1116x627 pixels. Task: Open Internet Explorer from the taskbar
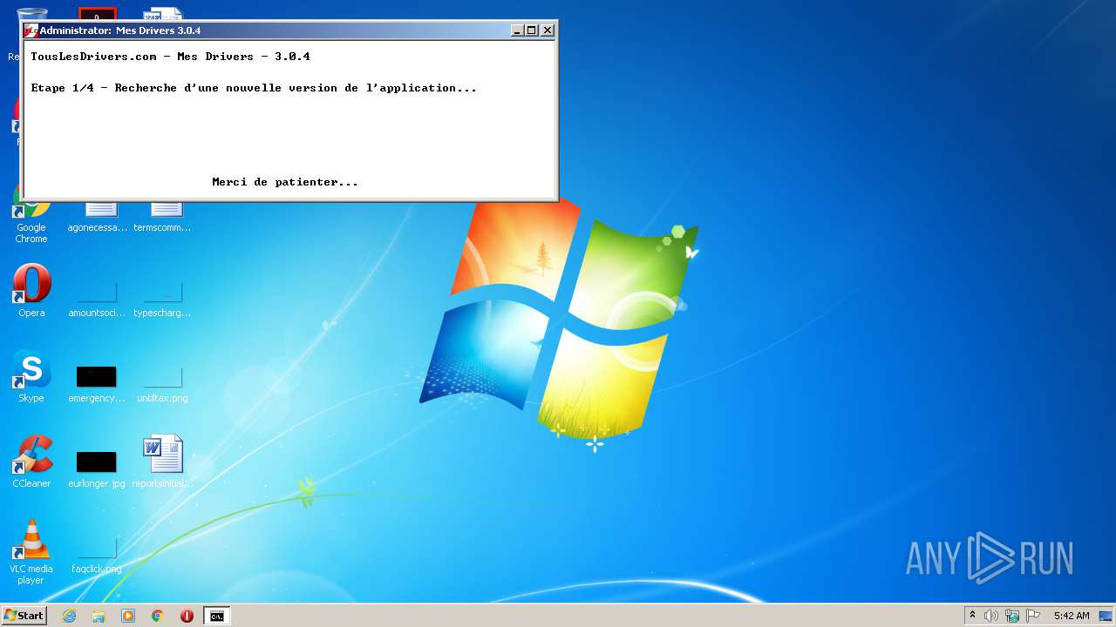click(x=69, y=616)
